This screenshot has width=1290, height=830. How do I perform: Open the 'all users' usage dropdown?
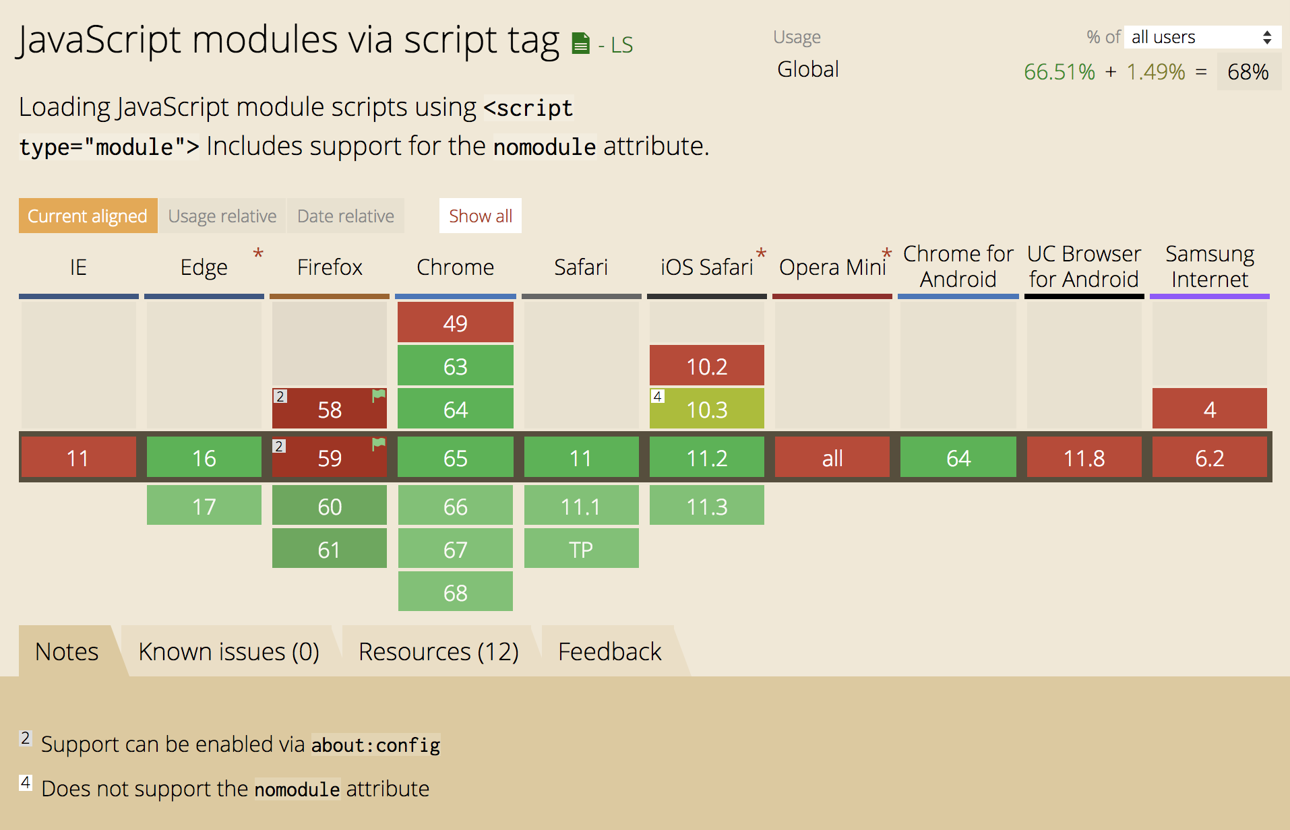pyautogui.click(x=1202, y=37)
